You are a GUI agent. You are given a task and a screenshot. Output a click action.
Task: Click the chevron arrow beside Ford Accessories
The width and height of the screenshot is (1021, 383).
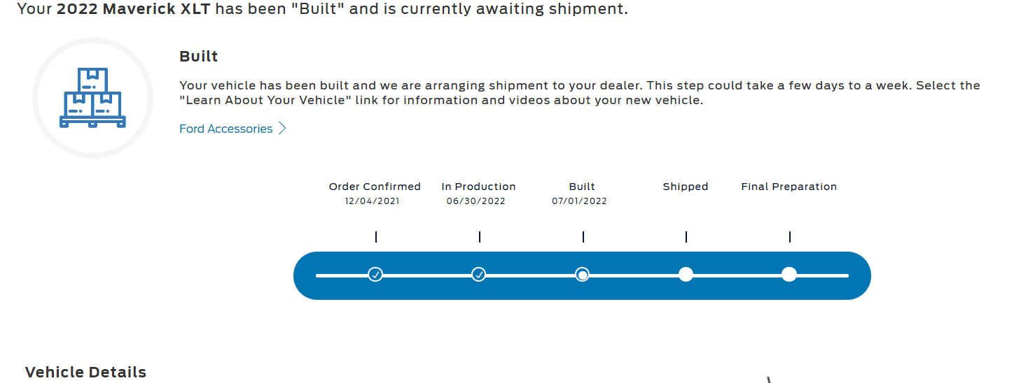282,129
